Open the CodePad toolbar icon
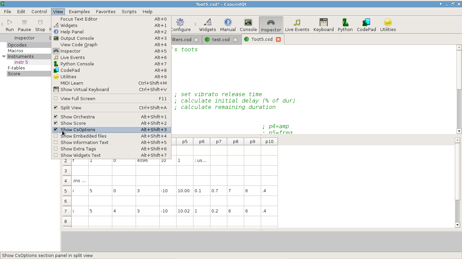Screen dimensions: 462x259 [366, 25]
